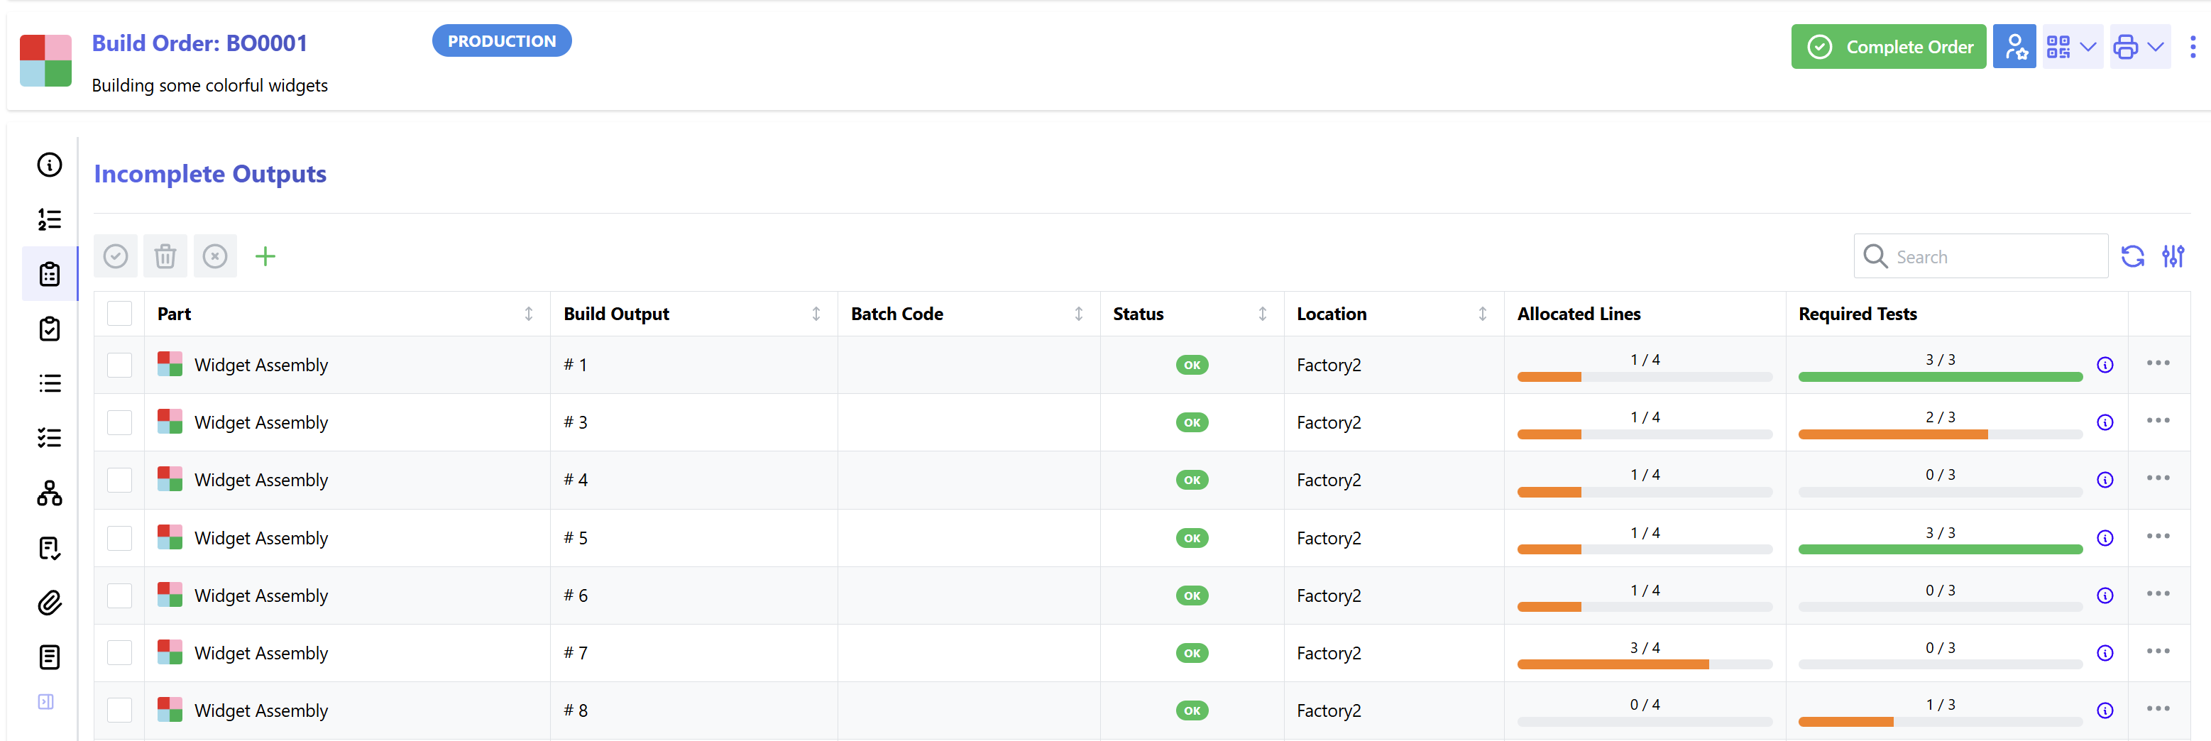This screenshot has height=741, width=2211.
Task: Toggle the select-all checkbox in table header
Action: (119, 314)
